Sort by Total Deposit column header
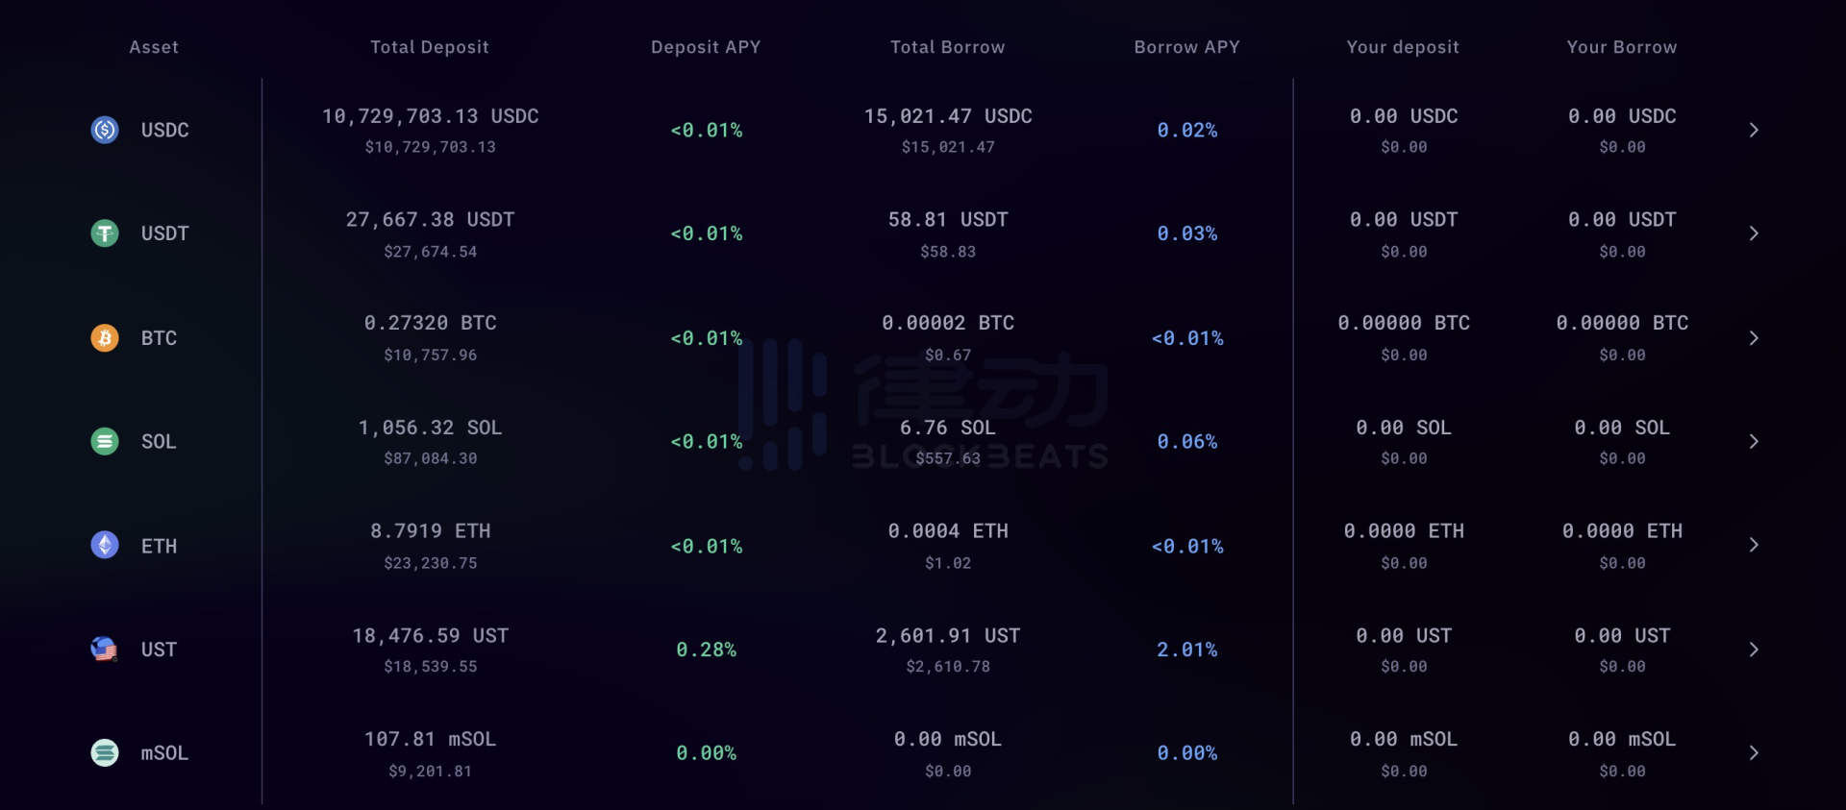Screen dimensions: 1846x810 coord(430,47)
